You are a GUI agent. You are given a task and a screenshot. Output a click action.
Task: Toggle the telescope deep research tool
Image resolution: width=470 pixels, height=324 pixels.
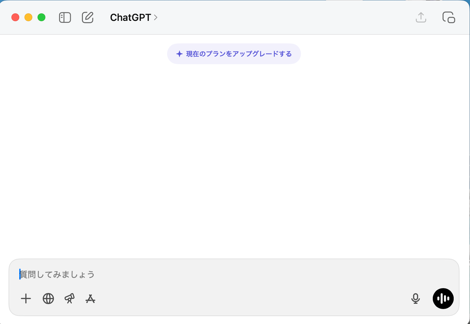70,299
